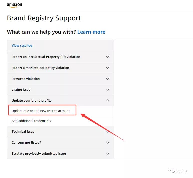Viewport: 193px width, 178px height.
Task: Expand Escalate previously submitted issue chevron
Action: (108, 154)
